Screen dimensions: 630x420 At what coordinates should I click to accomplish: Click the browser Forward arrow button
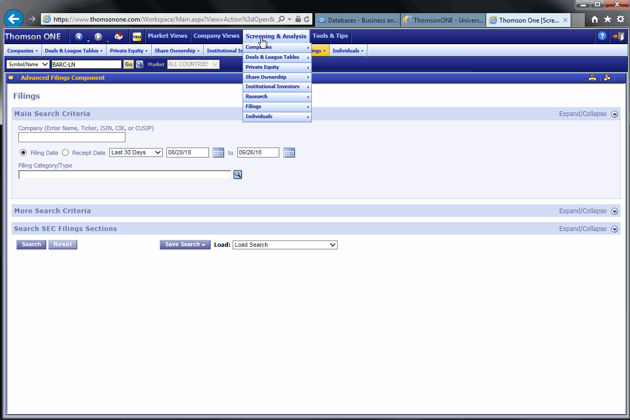(32, 19)
